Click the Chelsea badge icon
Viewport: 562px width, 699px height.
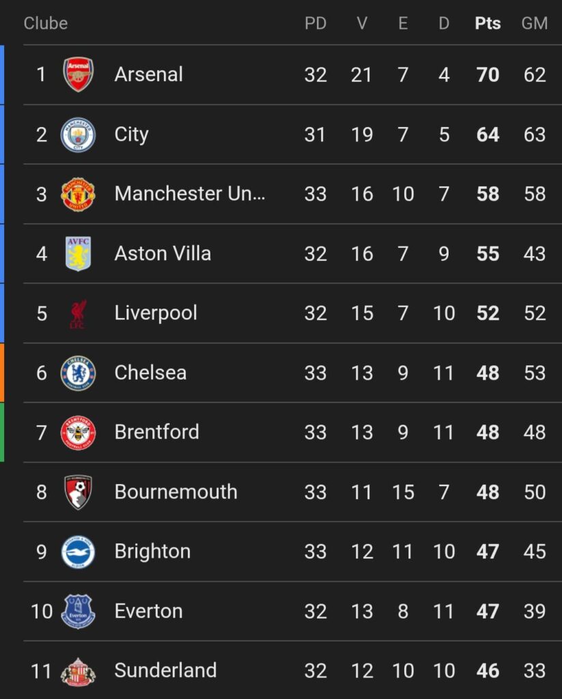click(78, 373)
